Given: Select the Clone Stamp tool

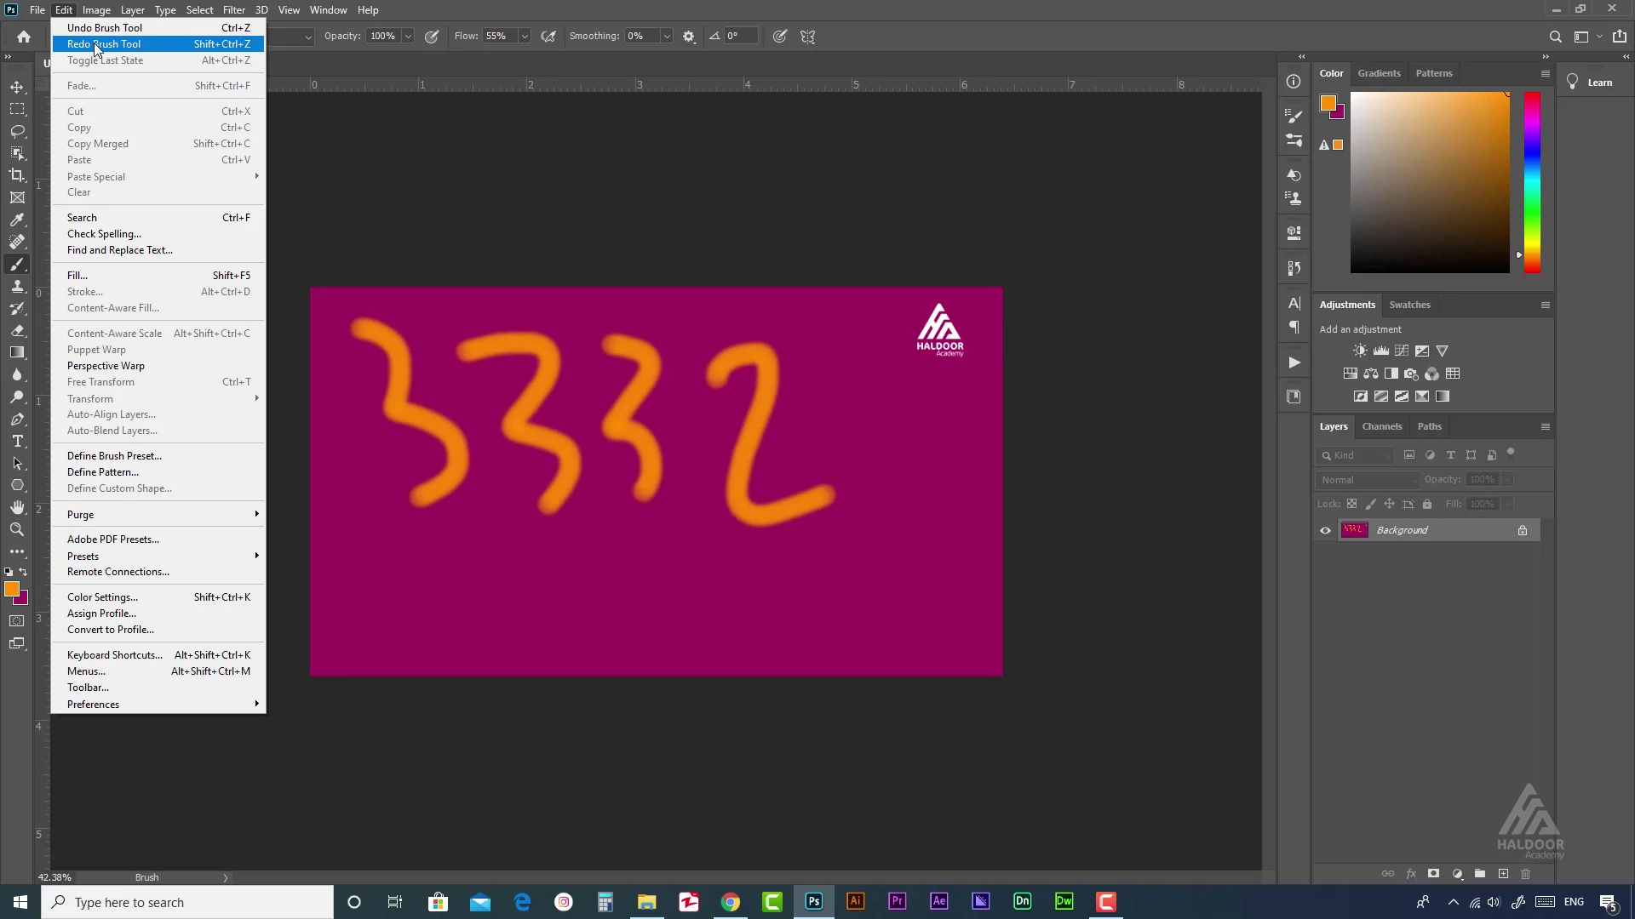Looking at the screenshot, I should 17,286.
